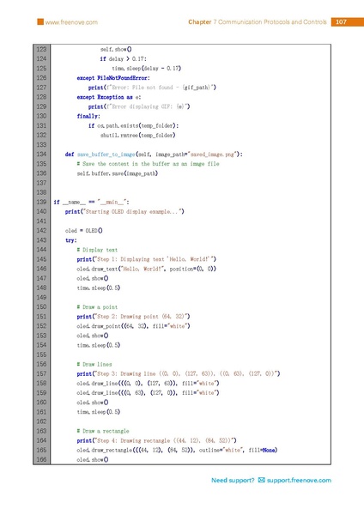Click line number 139 in the gutter

coord(41,202)
